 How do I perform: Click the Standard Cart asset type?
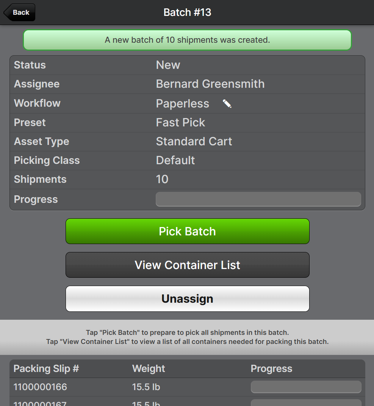tap(194, 142)
